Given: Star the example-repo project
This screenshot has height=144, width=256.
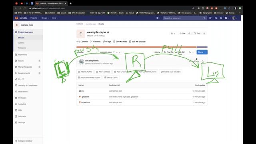Looking at the screenshot, I should (182, 33).
